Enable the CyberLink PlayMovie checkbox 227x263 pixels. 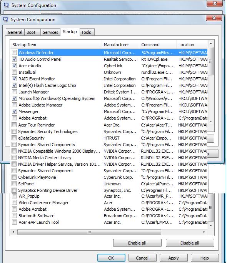(14, 177)
